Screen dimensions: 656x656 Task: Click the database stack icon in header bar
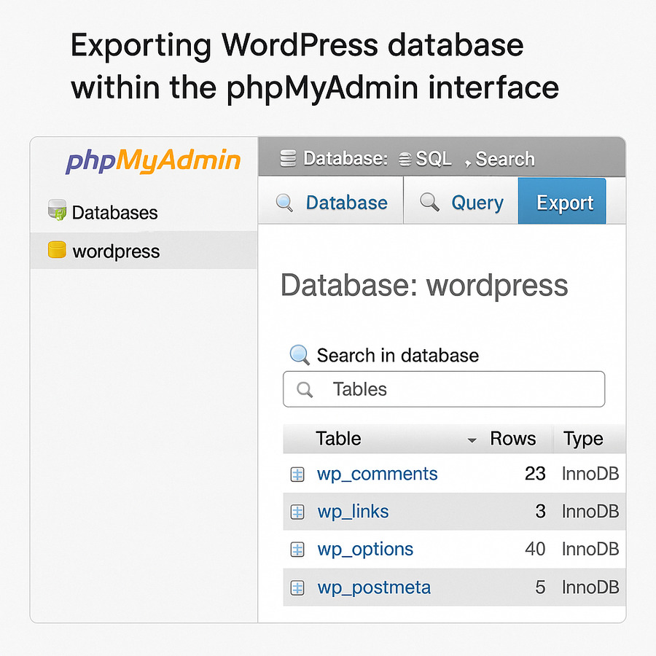point(288,159)
